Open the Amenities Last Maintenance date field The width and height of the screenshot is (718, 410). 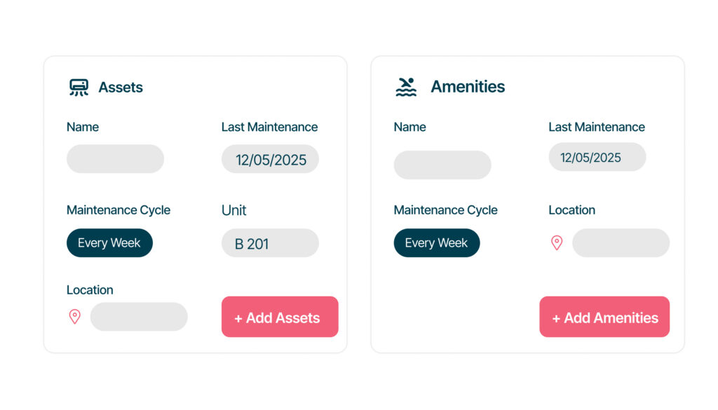[x=597, y=157]
